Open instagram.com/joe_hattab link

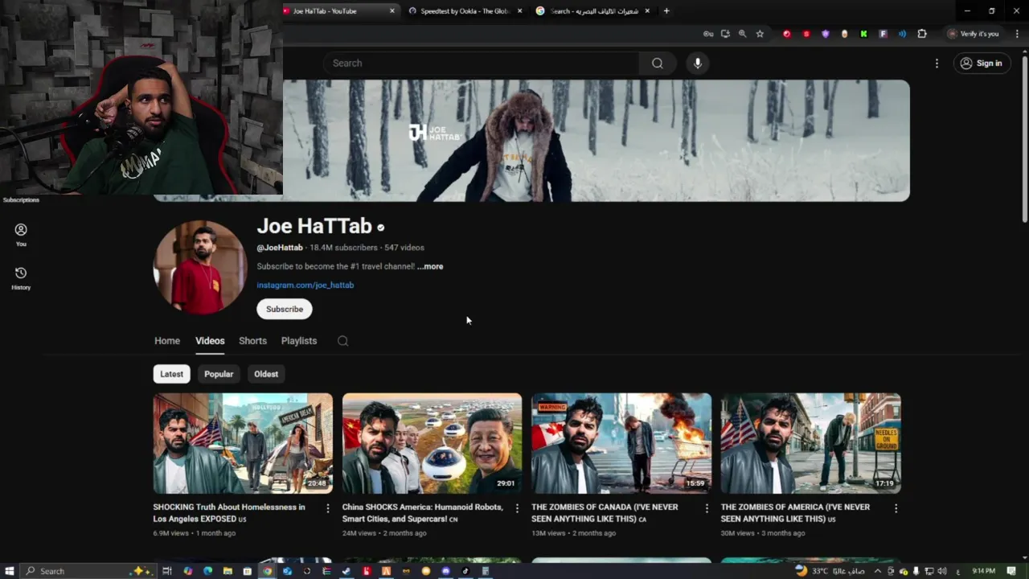click(x=305, y=285)
